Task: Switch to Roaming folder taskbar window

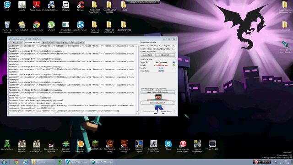Action: click(x=42, y=162)
